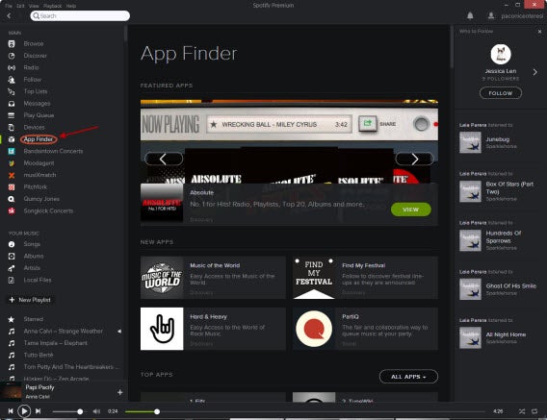Click the user profile icon

tap(491, 15)
